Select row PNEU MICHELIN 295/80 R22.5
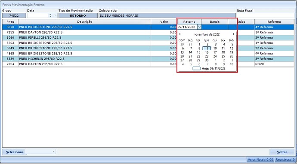Screen dimensions: 297x164 90,59
